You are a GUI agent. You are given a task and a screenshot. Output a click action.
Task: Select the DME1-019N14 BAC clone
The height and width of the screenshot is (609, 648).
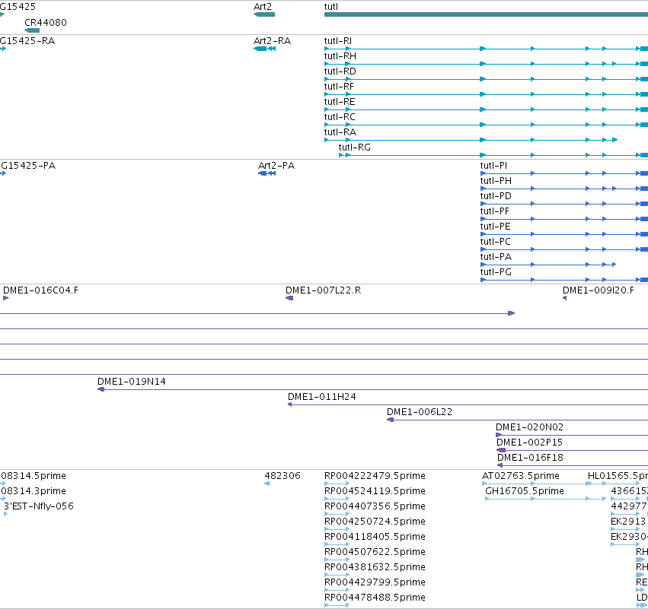click(373, 389)
